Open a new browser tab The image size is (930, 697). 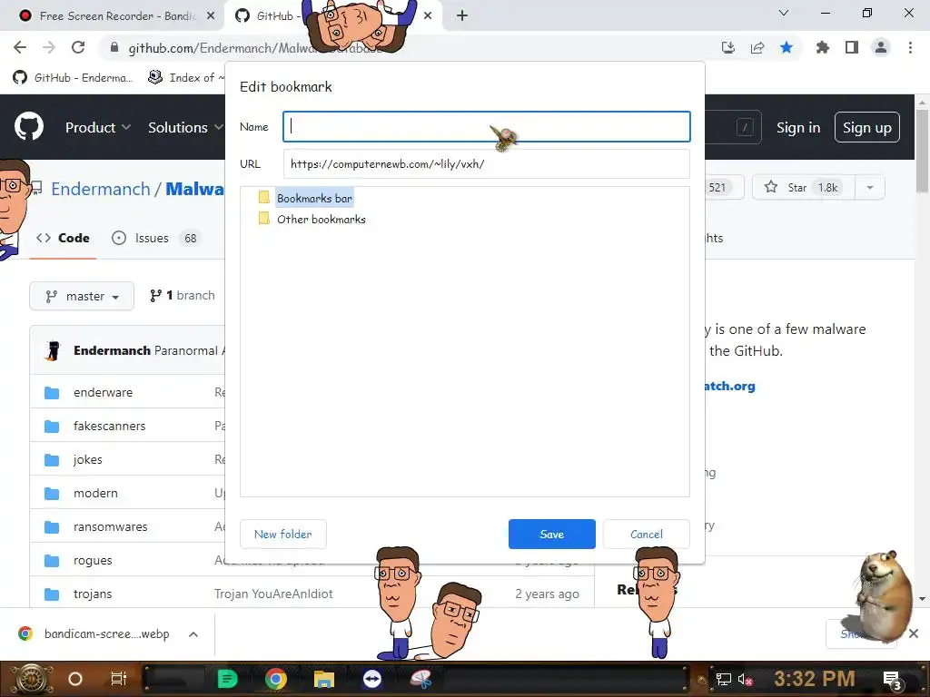point(462,16)
